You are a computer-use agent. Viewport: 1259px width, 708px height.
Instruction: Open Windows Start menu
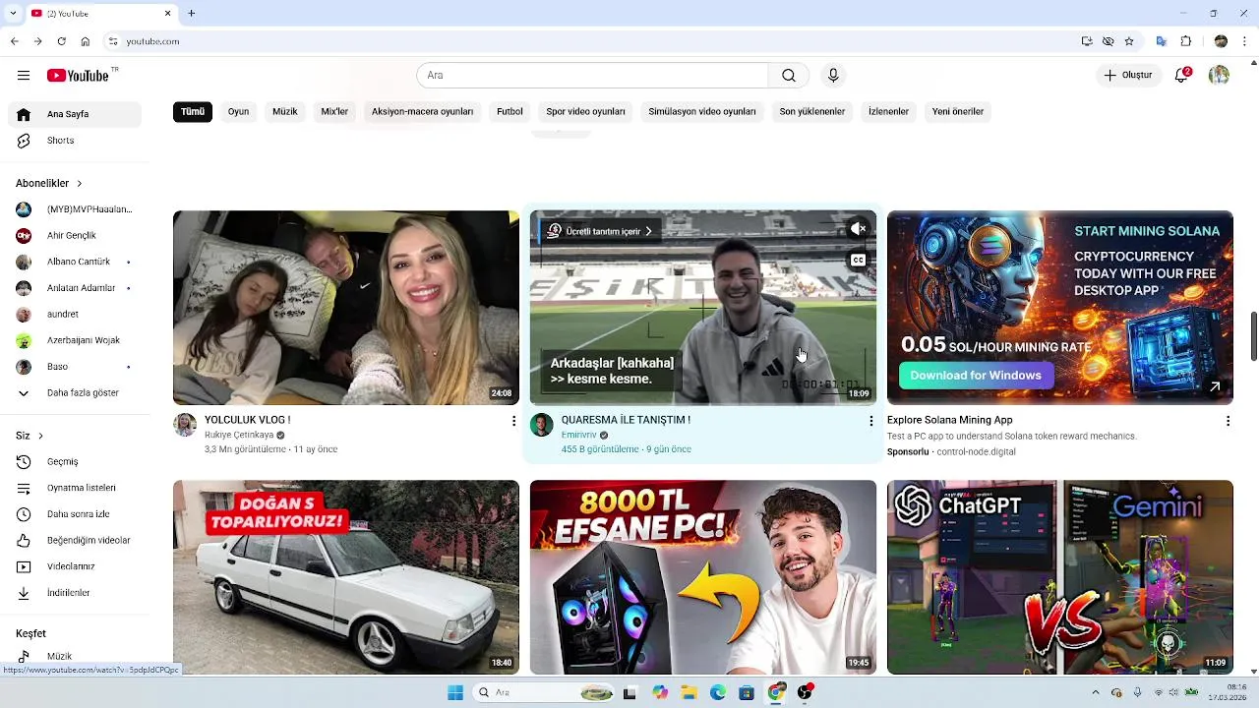pyautogui.click(x=455, y=692)
